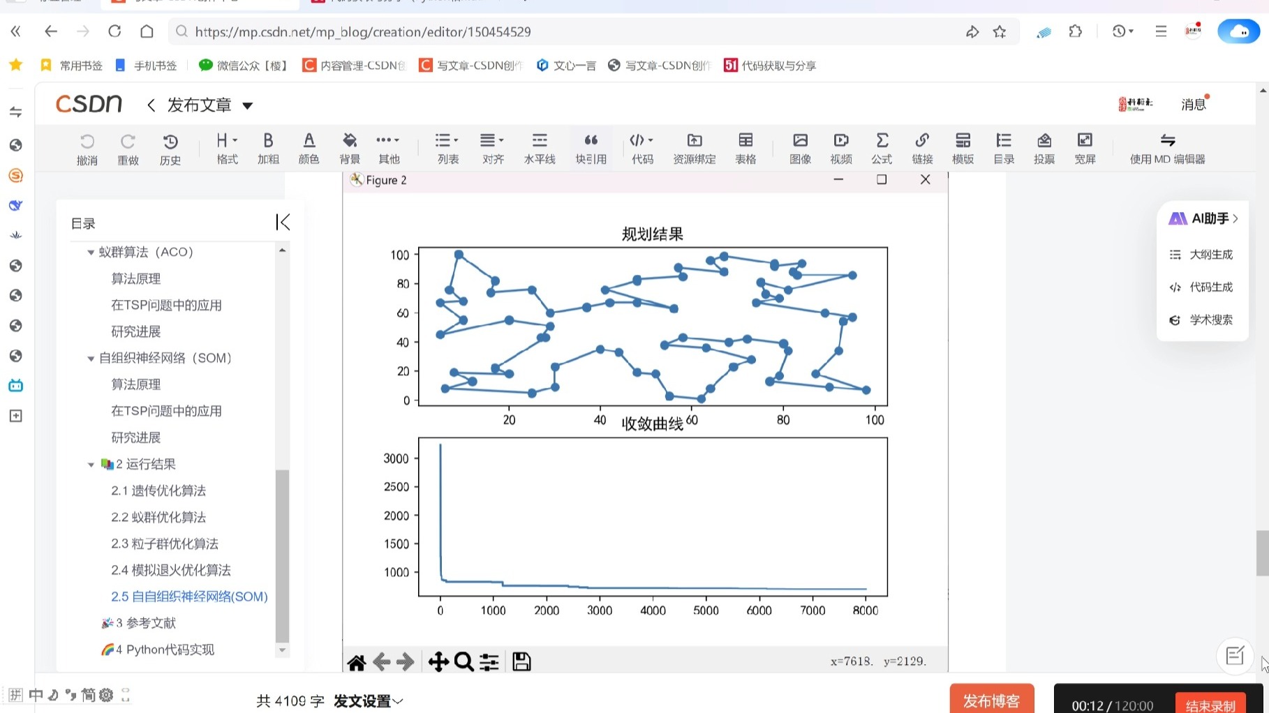Select 2.3 粒子群优化算法 in the outline
1269x713 pixels.
pos(165,543)
